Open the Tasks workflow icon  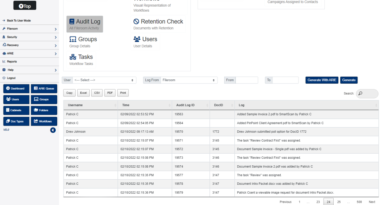73,57
